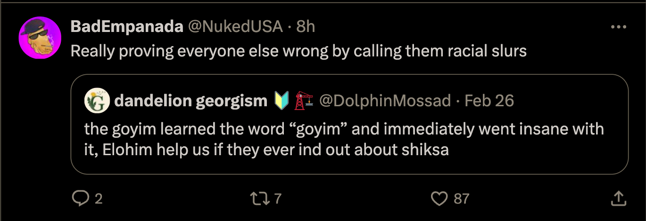The image size is (646, 221).
Task: Click the like count of 87
Action: 461,199
